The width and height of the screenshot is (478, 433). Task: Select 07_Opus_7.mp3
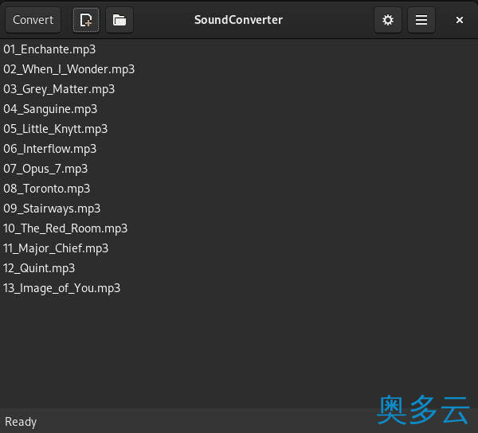[x=239, y=169]
